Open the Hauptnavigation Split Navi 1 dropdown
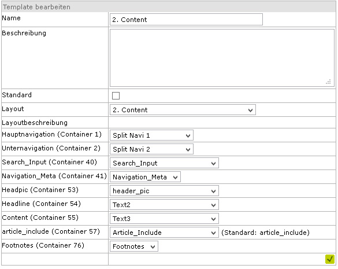Image resolution: width=338 pixels, height=269 pixels. 151,135
